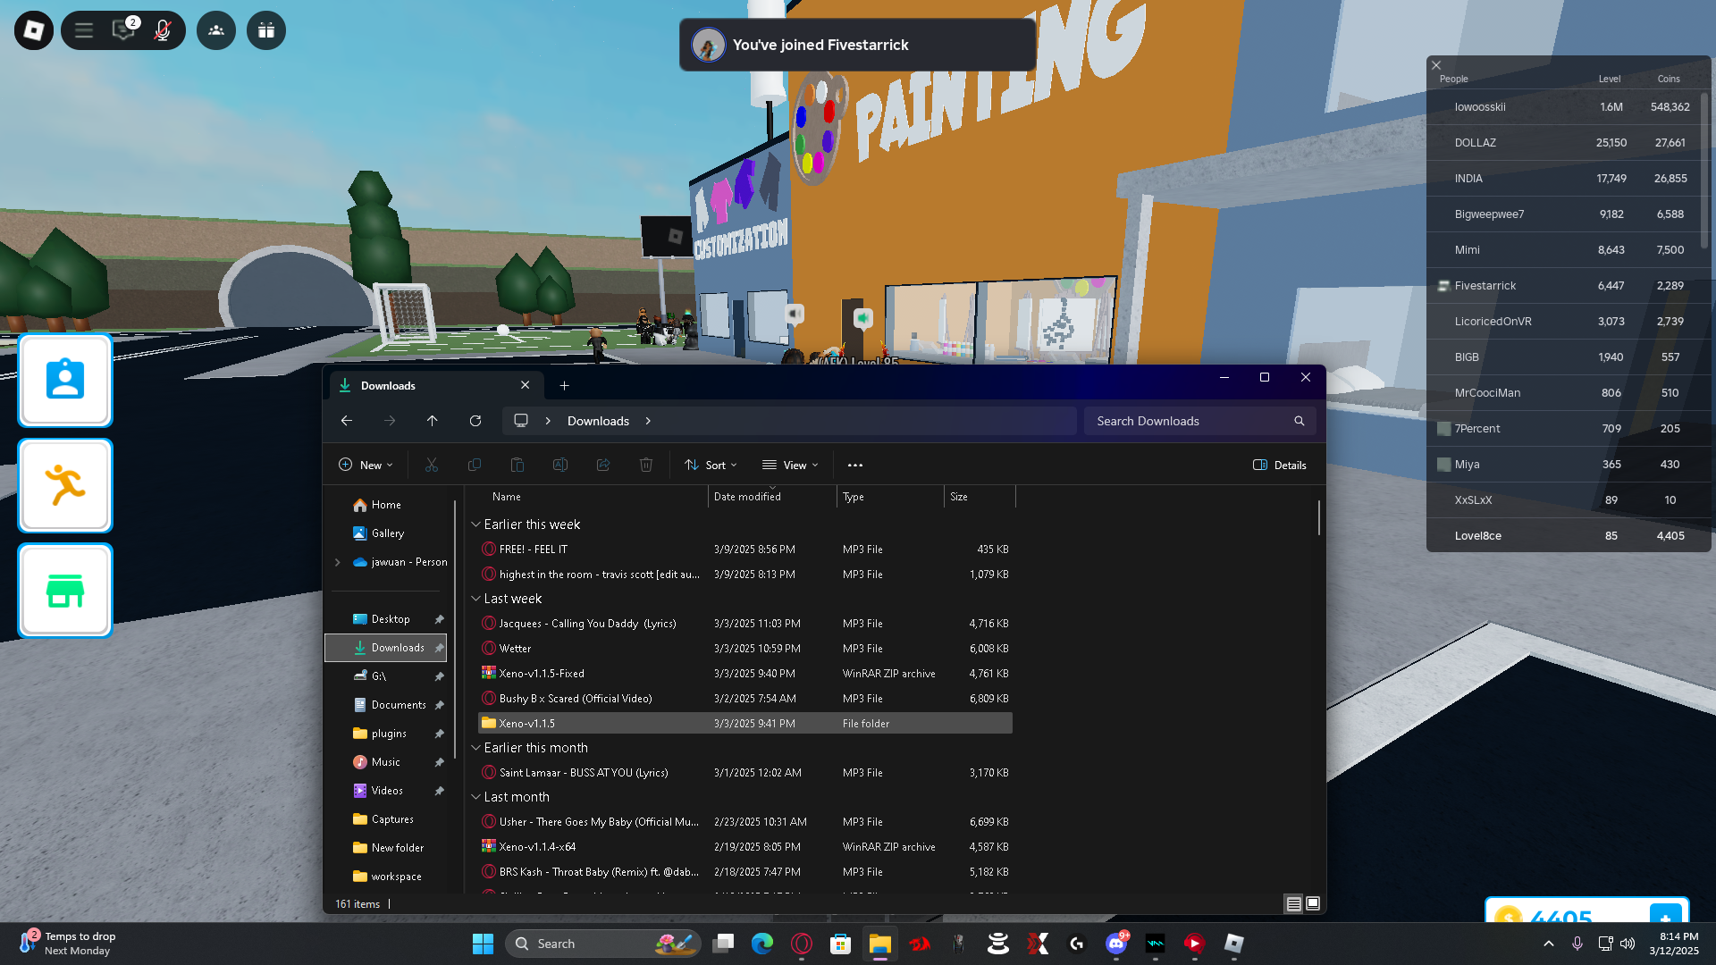
Task: Copy the selected item
Action: pos(475,465)
